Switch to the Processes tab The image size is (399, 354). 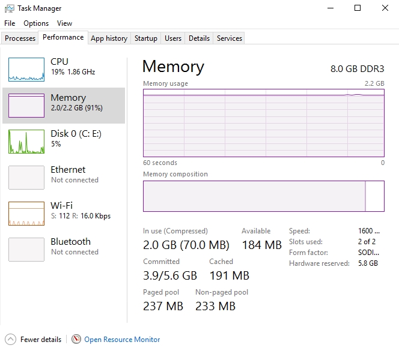click(x=20, y=38)
